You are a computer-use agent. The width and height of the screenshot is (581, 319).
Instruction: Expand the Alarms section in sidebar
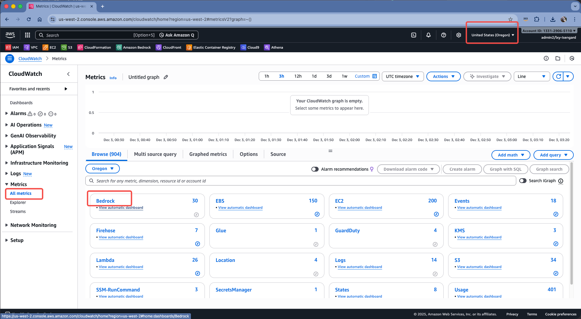(x=7, y=114)
